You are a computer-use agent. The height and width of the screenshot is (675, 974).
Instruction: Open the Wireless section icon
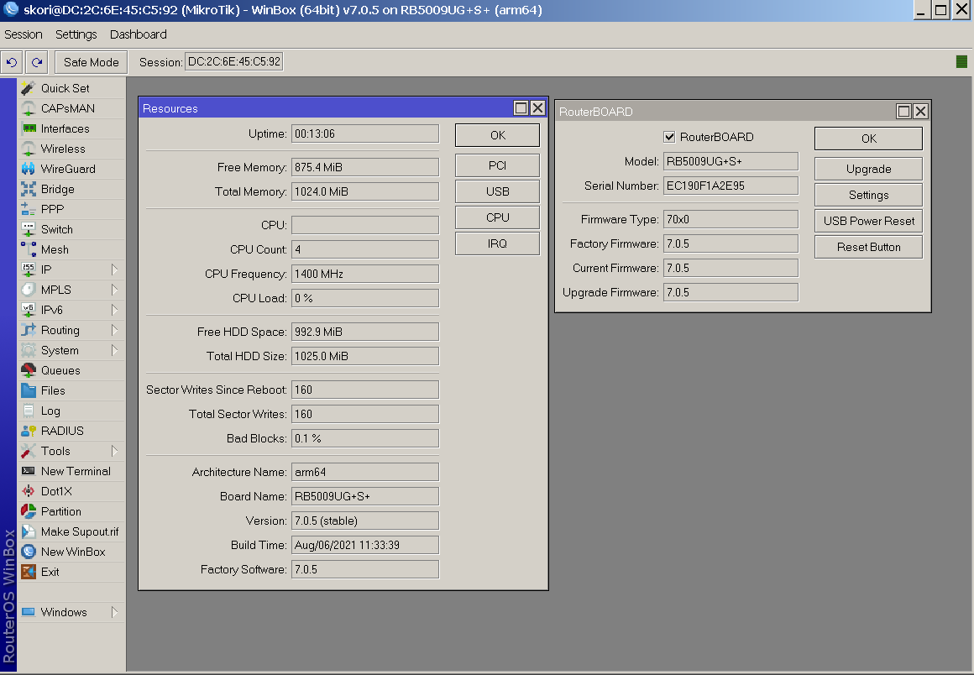(29, 149)
